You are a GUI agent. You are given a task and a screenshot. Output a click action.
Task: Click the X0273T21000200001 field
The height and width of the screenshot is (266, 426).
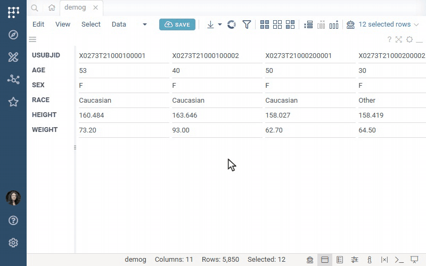pos(310,56)
